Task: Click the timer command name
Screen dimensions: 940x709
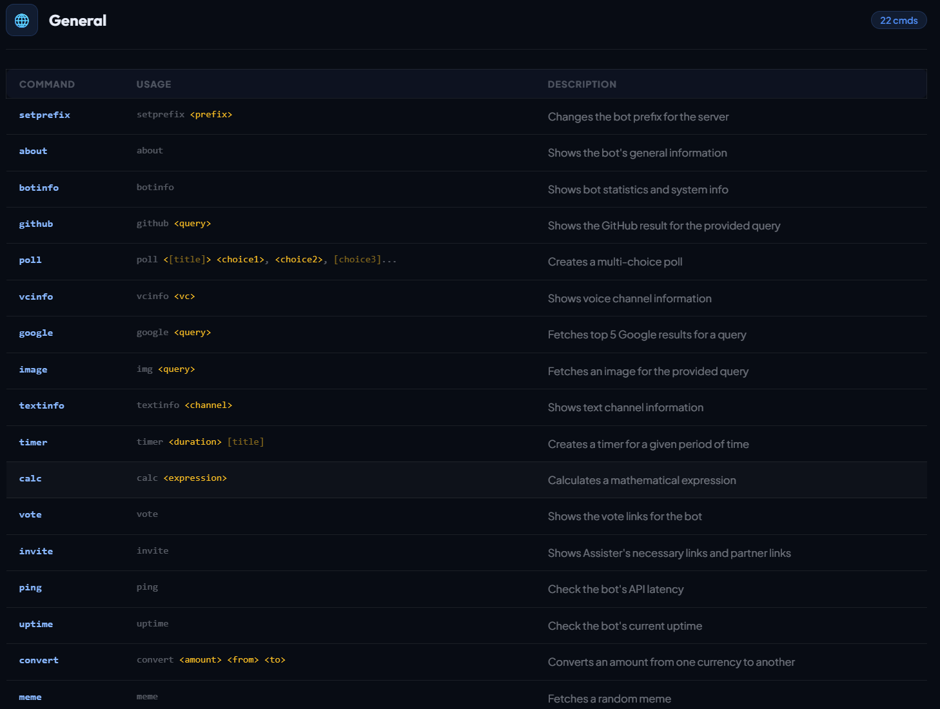Action: (33, 442)
